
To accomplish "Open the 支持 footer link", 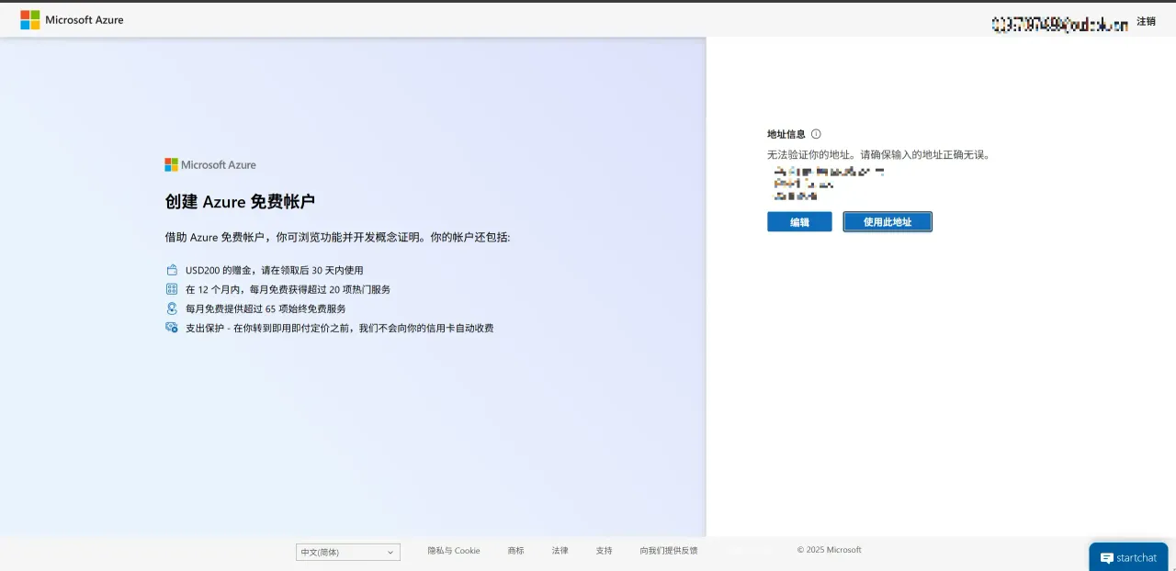I will point(604,551).
